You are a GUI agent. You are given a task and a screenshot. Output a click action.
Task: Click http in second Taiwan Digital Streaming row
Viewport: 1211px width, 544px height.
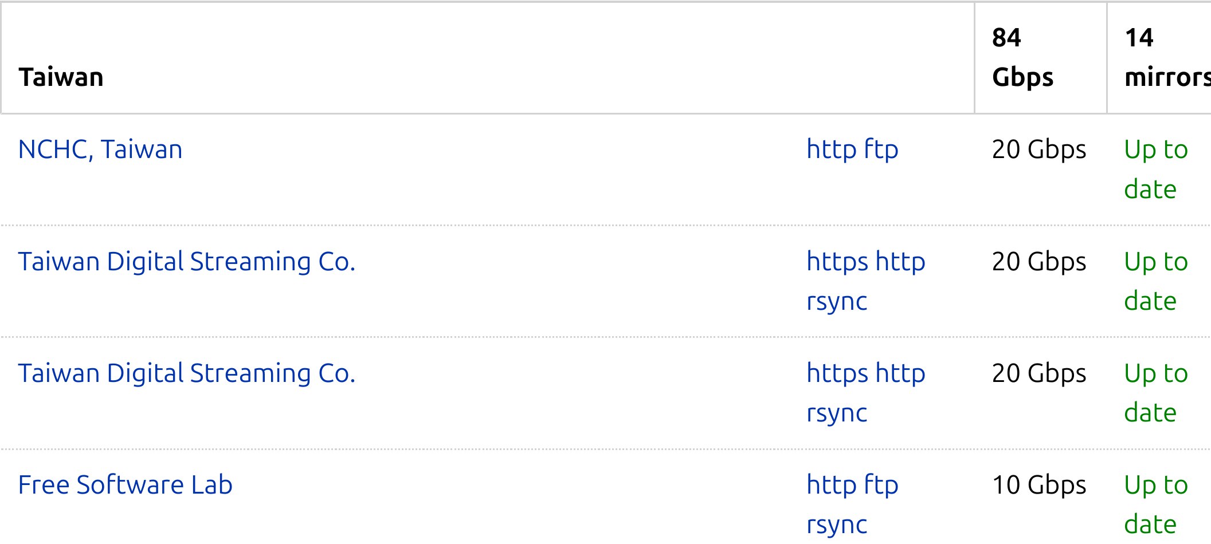pyautogui.click(x=900, y=373)
